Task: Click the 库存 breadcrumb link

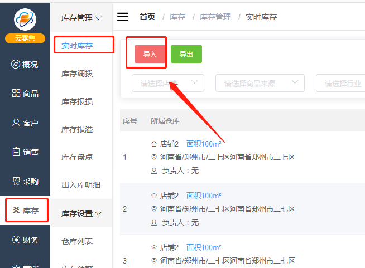Action: click(177, 17)
